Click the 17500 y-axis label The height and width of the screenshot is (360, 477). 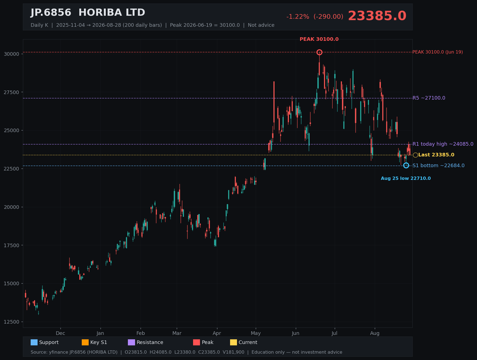coord(12,246)
